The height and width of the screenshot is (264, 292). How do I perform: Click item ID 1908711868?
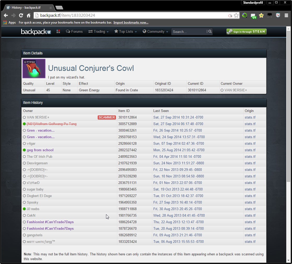tap(127, 209)
